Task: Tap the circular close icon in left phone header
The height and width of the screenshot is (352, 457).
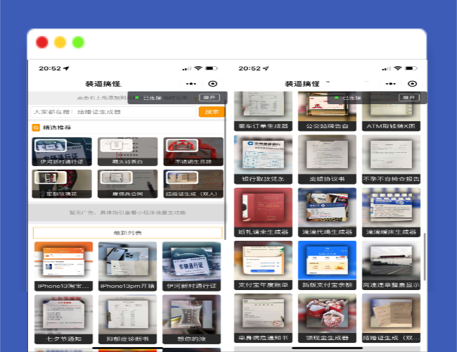Action: [x=213, y=84]
